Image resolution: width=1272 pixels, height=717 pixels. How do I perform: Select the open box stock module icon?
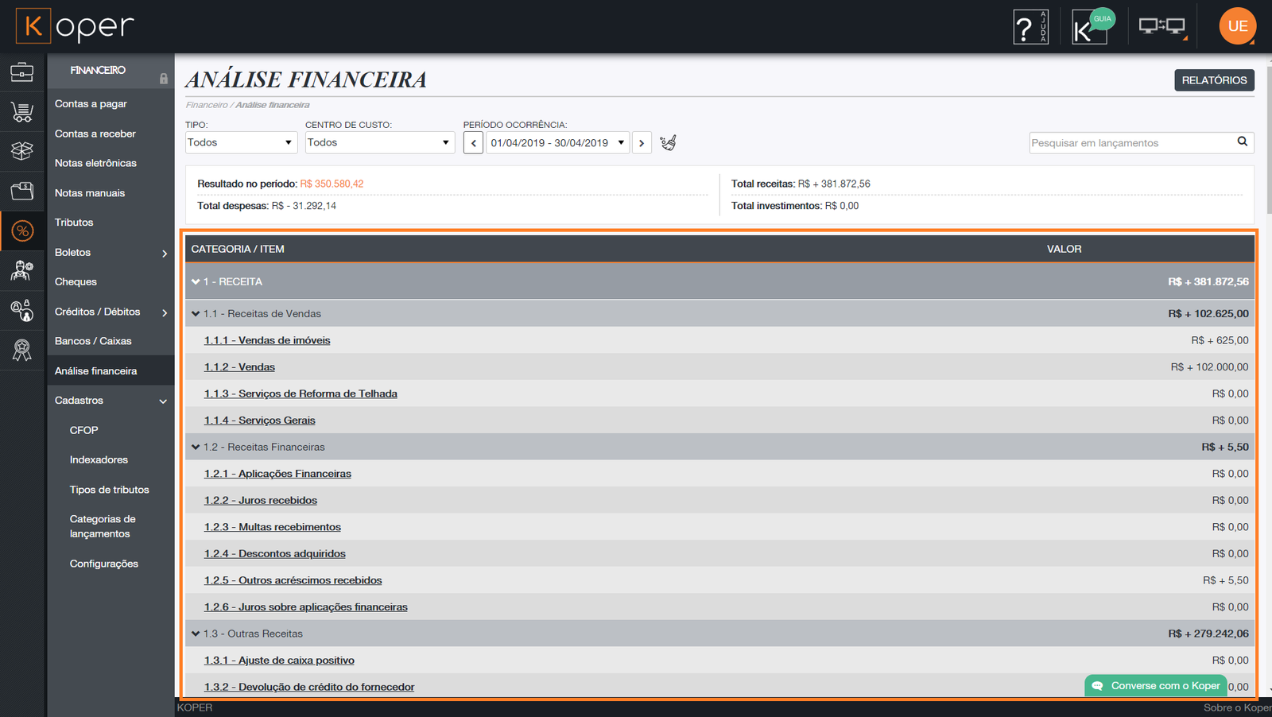22,150
